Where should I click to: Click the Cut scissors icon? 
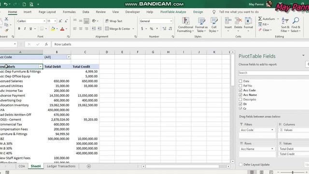6,19
